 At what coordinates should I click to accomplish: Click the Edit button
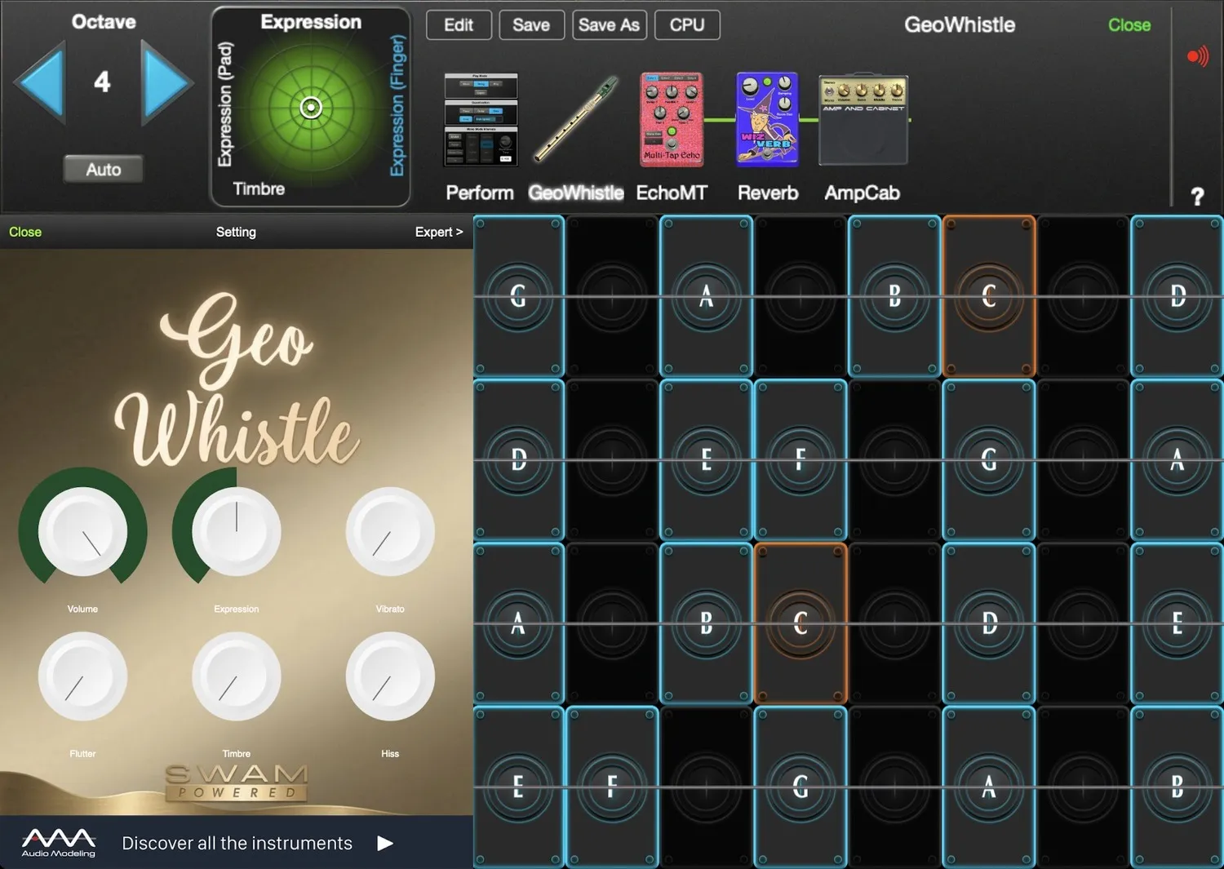(459, 25)
